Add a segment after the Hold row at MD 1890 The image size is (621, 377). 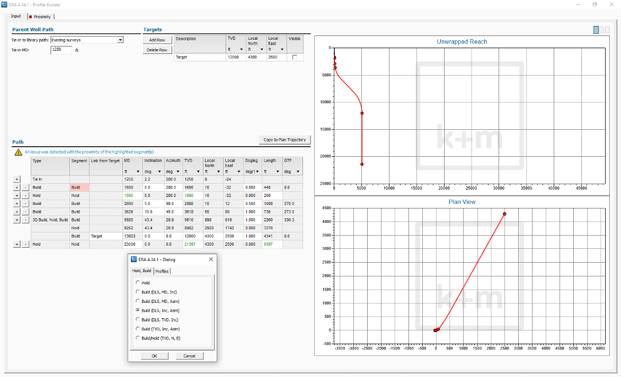[16, 195]
